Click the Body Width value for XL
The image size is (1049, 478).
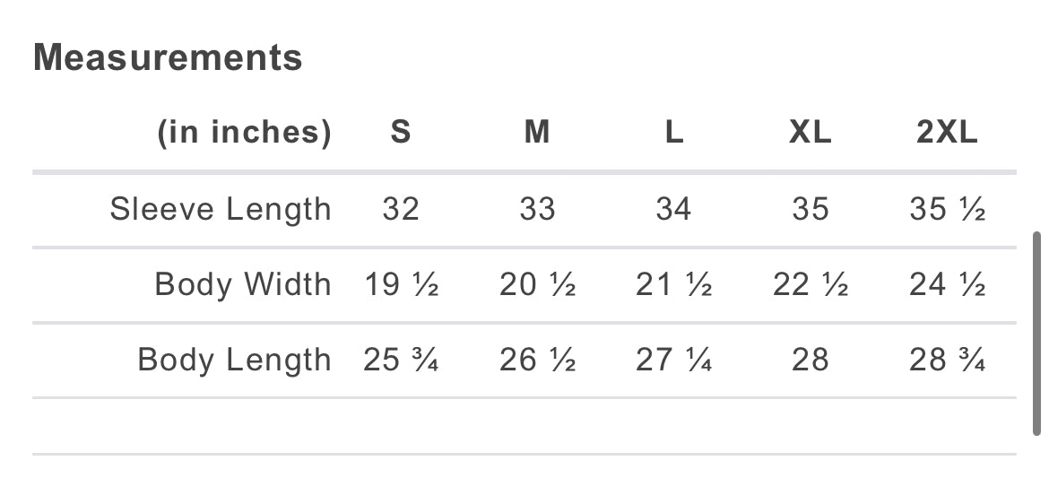[x=811, y=284]
